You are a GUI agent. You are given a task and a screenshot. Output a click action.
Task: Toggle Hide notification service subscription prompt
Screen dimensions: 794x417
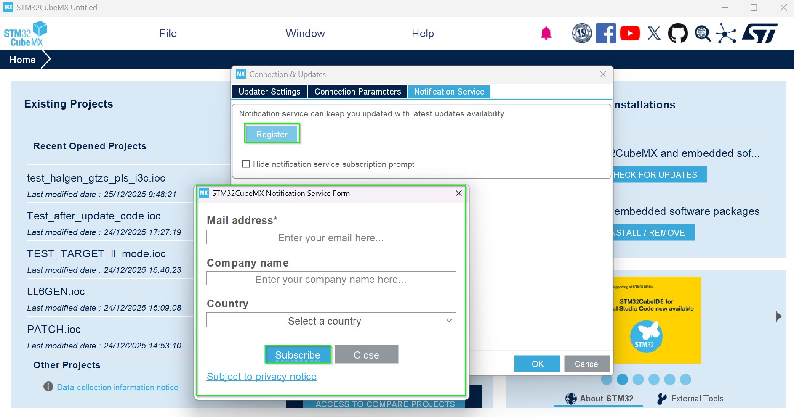pos(246,164)
